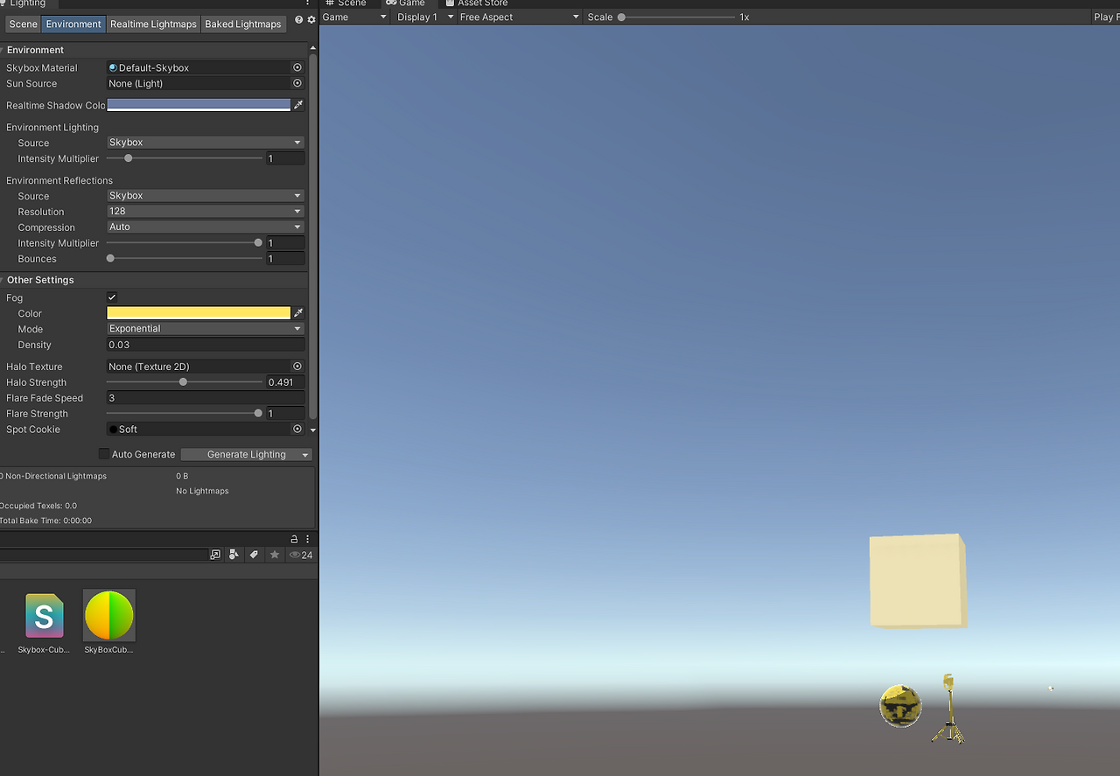Enable Auto Generate lighting

103,454
